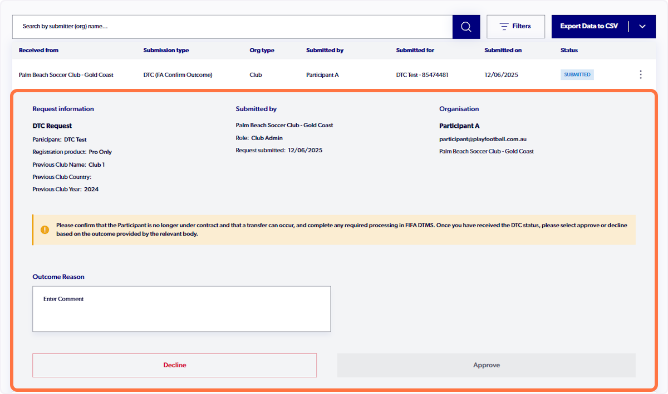Click Export Data to CSV
The image size is (668, 394).
point(589,27)
